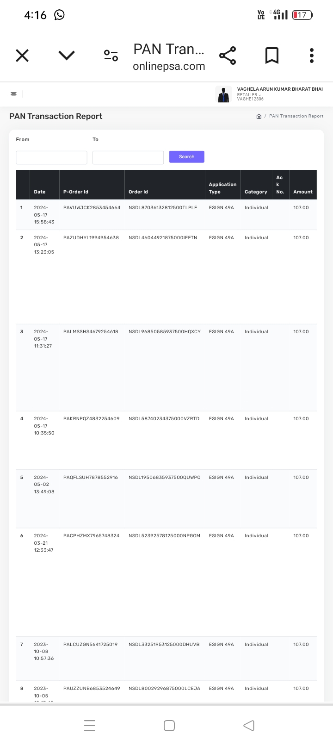Open site settings tune icon
This screenshot has height=746, width=333.
111,56
